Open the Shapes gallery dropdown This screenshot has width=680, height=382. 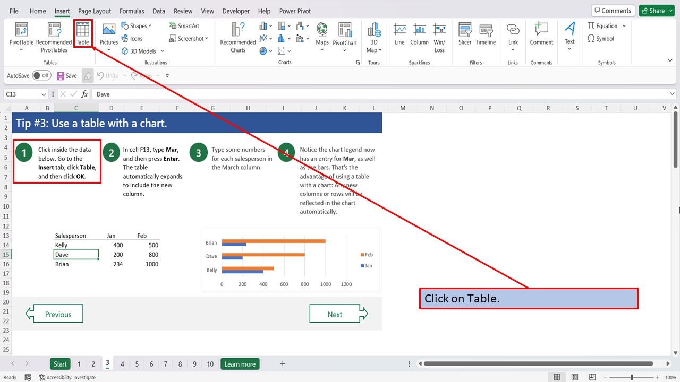(x=150, y=25)
